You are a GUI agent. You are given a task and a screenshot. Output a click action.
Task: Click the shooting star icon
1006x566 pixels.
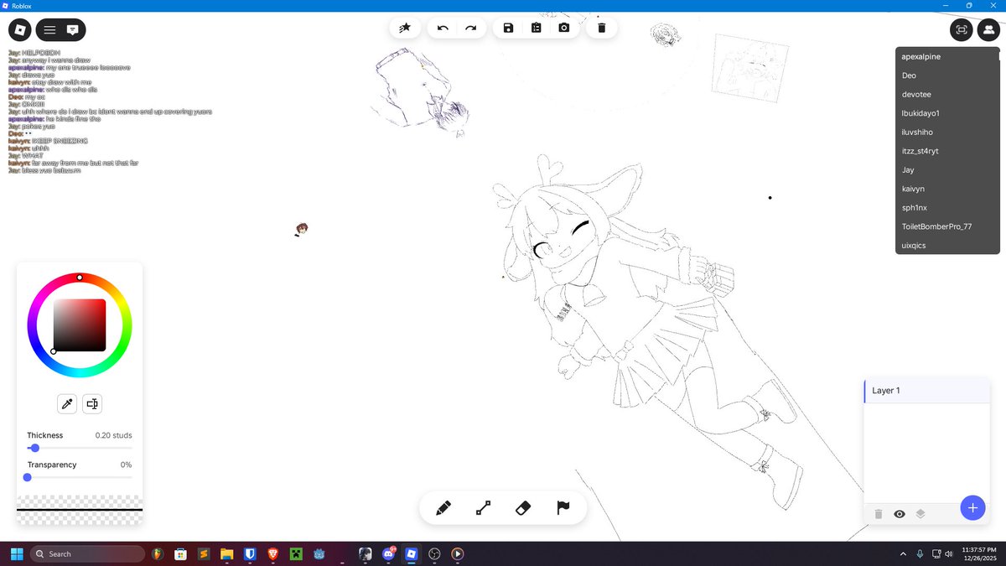405,28
